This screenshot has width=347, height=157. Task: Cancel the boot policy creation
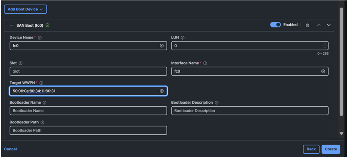click(x=10, y=149)
